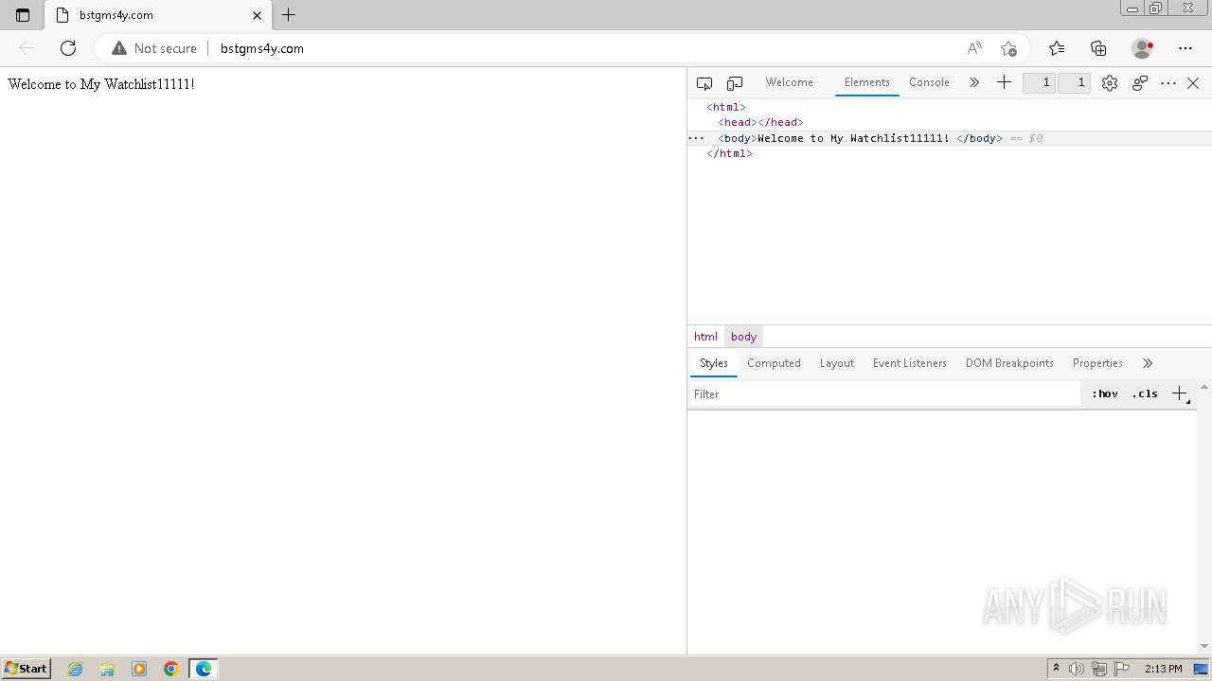Open network icon in system tray
1212x681 pixels.
click(1099, 669)
